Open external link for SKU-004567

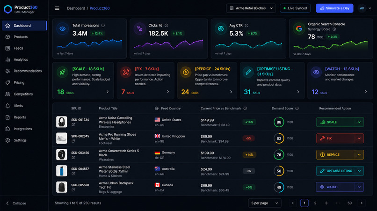coord(73,174)
